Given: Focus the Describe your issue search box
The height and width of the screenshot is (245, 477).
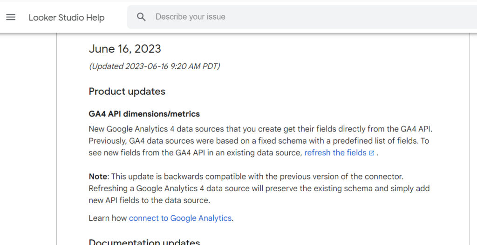Looking at the screenshot, I should (x=302, y=17).
